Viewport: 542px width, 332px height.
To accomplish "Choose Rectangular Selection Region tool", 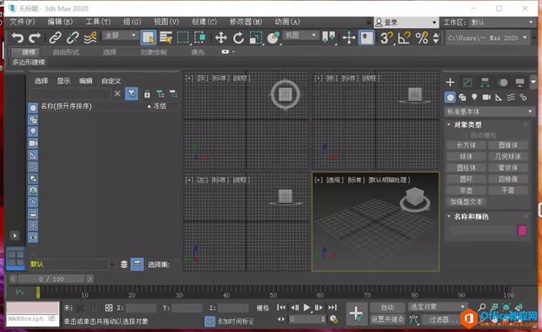I will click(183, 37).
